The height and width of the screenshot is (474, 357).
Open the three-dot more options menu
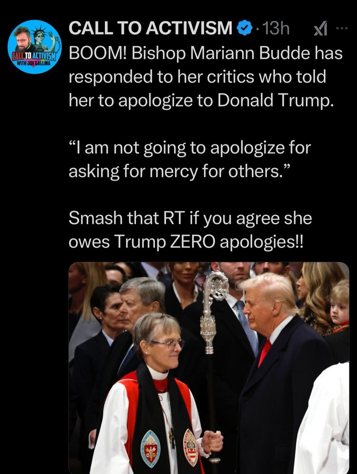pyautogui.click(x=342, y=28)
